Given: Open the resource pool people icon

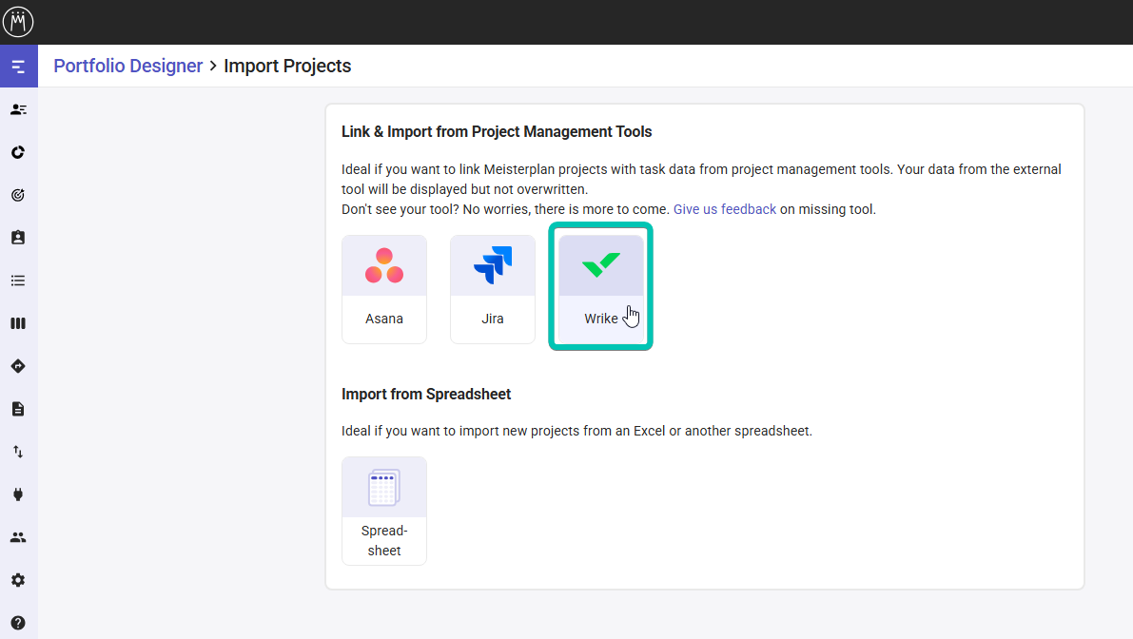Looking at the screenshot, I should pyautogui.click(x=18, y=536).
